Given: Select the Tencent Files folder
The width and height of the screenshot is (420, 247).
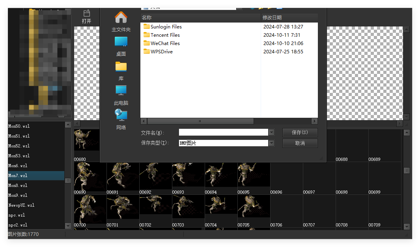Looking at the screenshot, I should pyautogui.click(x=162, y=35).
